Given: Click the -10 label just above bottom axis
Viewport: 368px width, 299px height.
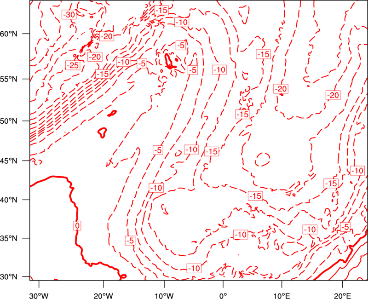Looking at the screenshot, I should pyautogui.click(x=194, y=268).
